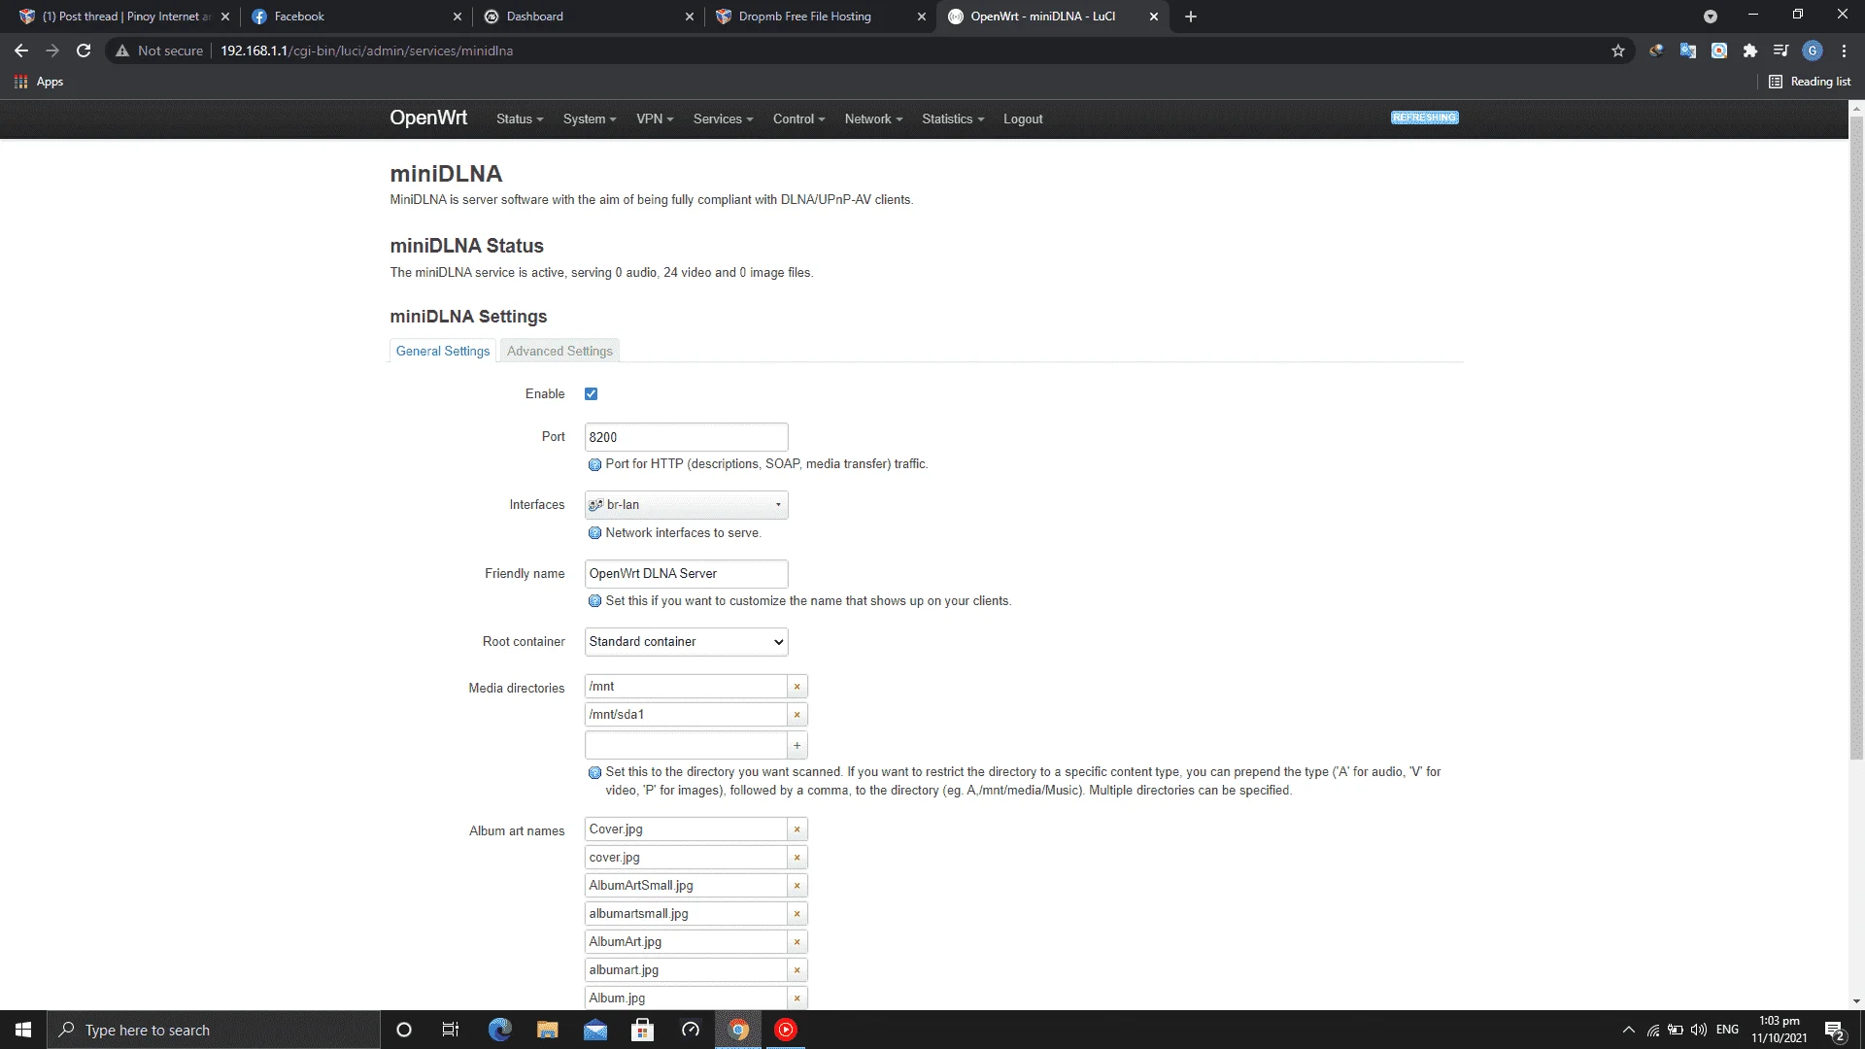Reload the page in Chrome
The image size is (1865, 1049).
pyautogui.click(x=84, y=51)
